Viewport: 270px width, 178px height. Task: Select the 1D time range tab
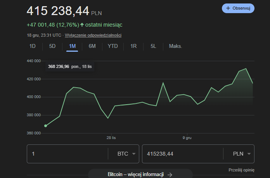pos(32,46)
